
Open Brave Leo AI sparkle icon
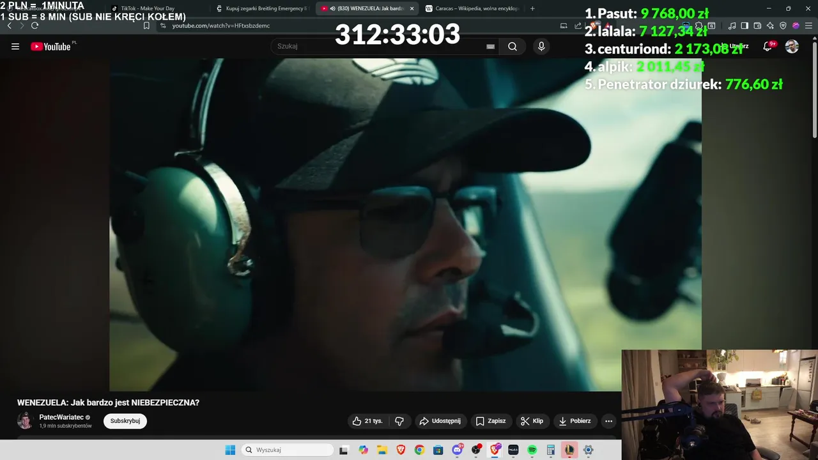pyautogui.click(x=770, y=26)
